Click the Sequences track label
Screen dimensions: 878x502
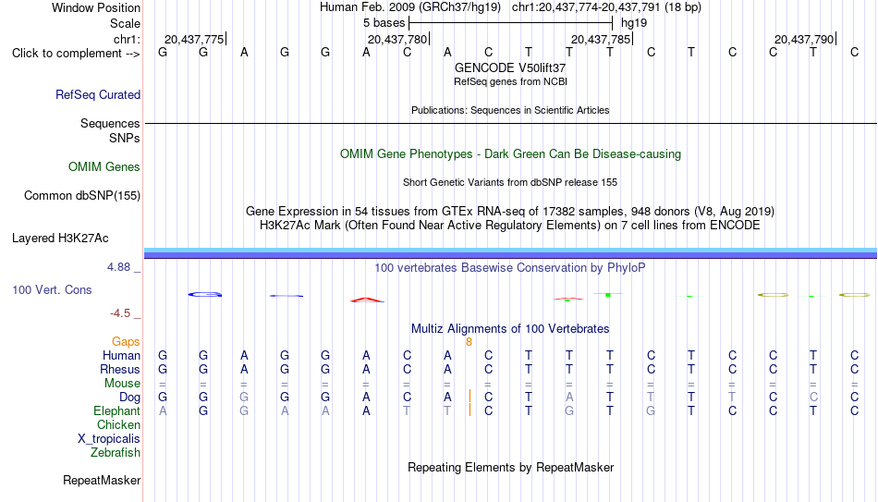tap(110, 123)
